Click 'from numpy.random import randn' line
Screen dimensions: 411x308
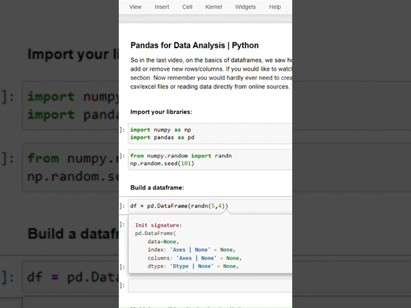coord(181,156)
